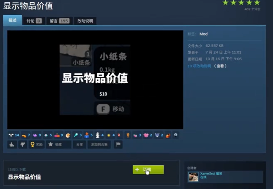
Task: Click the 分享 share button
Action: click(x=79, y=144)
